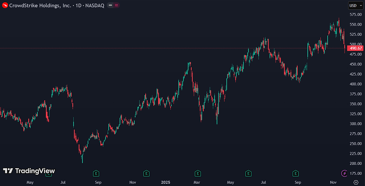This screenshot has width=365, height=186.
Task: Open the CrowdStrike Holdings symbol title
Action: point(57,6)
